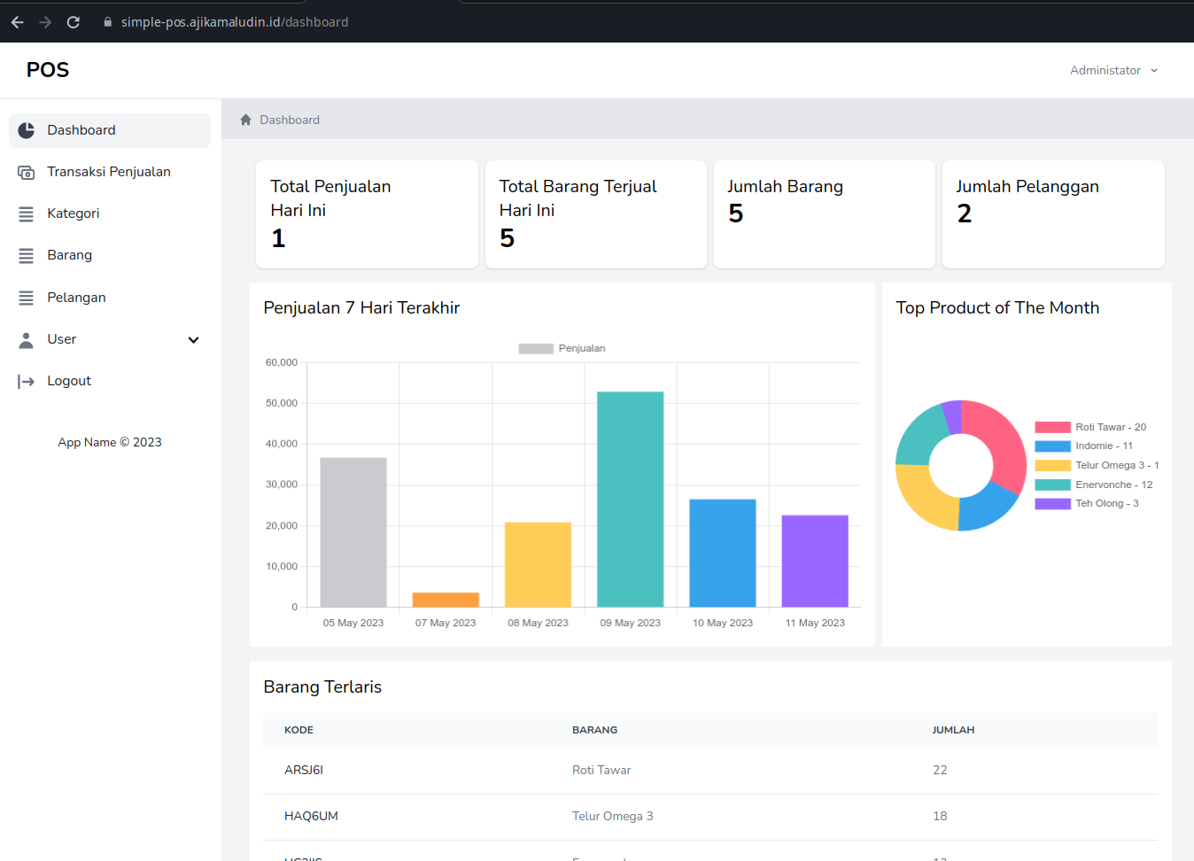Reload the page with the refresh icon
The height and width of the screenshot is (861, 1194).
74,22
